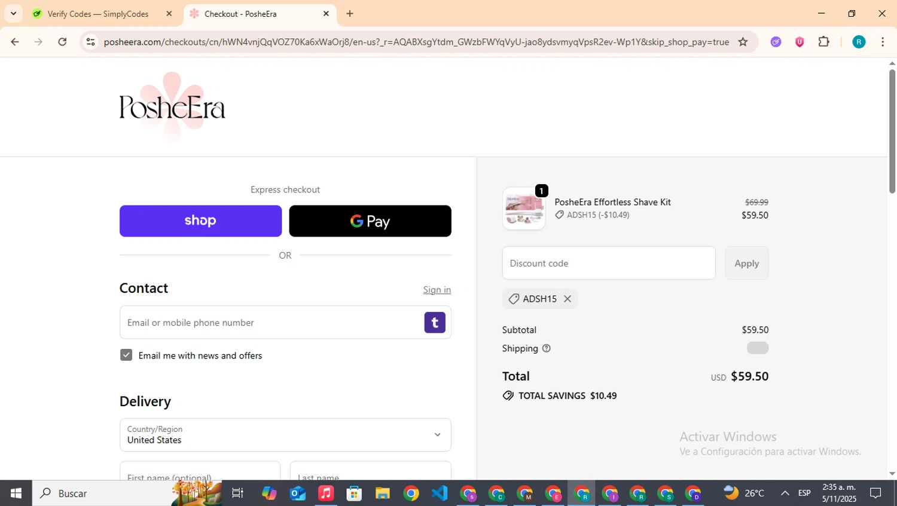Reload the checkout page
The image size is (897, 506).
point(62,42)
